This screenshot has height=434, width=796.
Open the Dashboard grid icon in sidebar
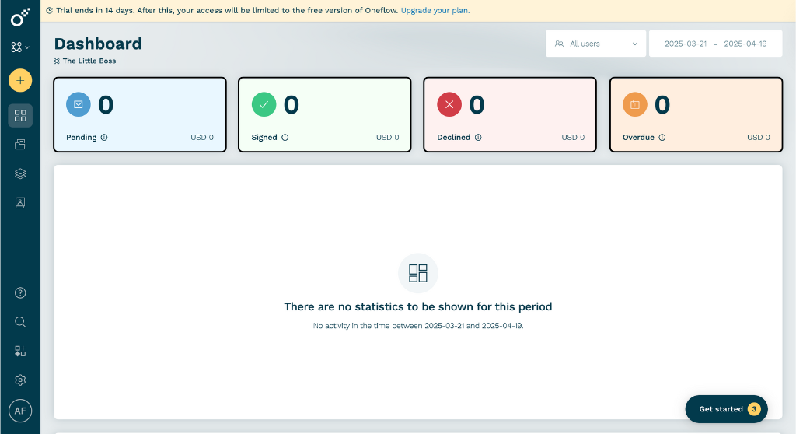[x=20, y=116]
